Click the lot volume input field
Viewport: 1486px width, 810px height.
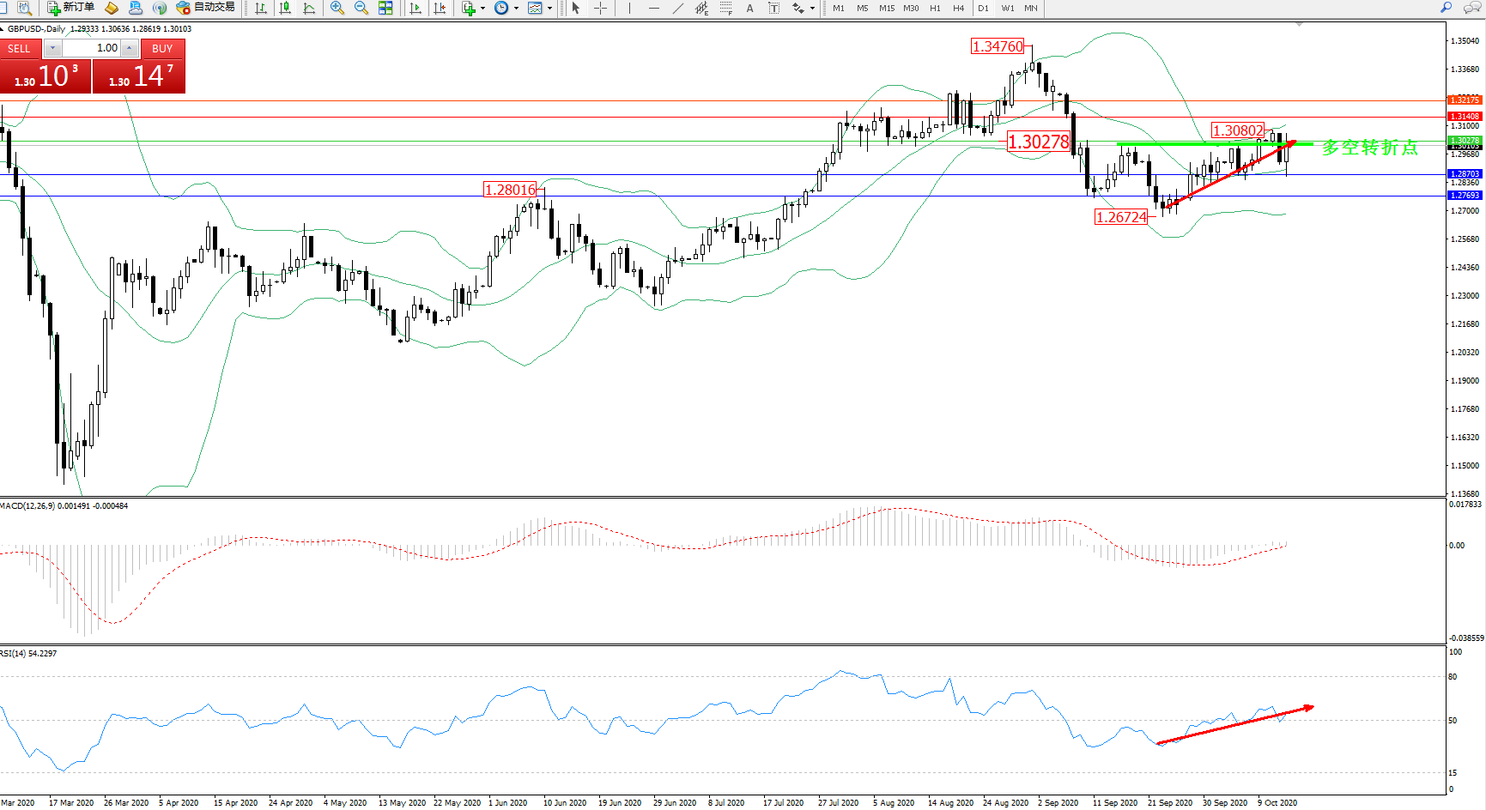click(x=93, y=48)
